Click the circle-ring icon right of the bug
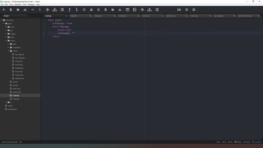Viewport: 263px width, 148px height. [99, 10]
